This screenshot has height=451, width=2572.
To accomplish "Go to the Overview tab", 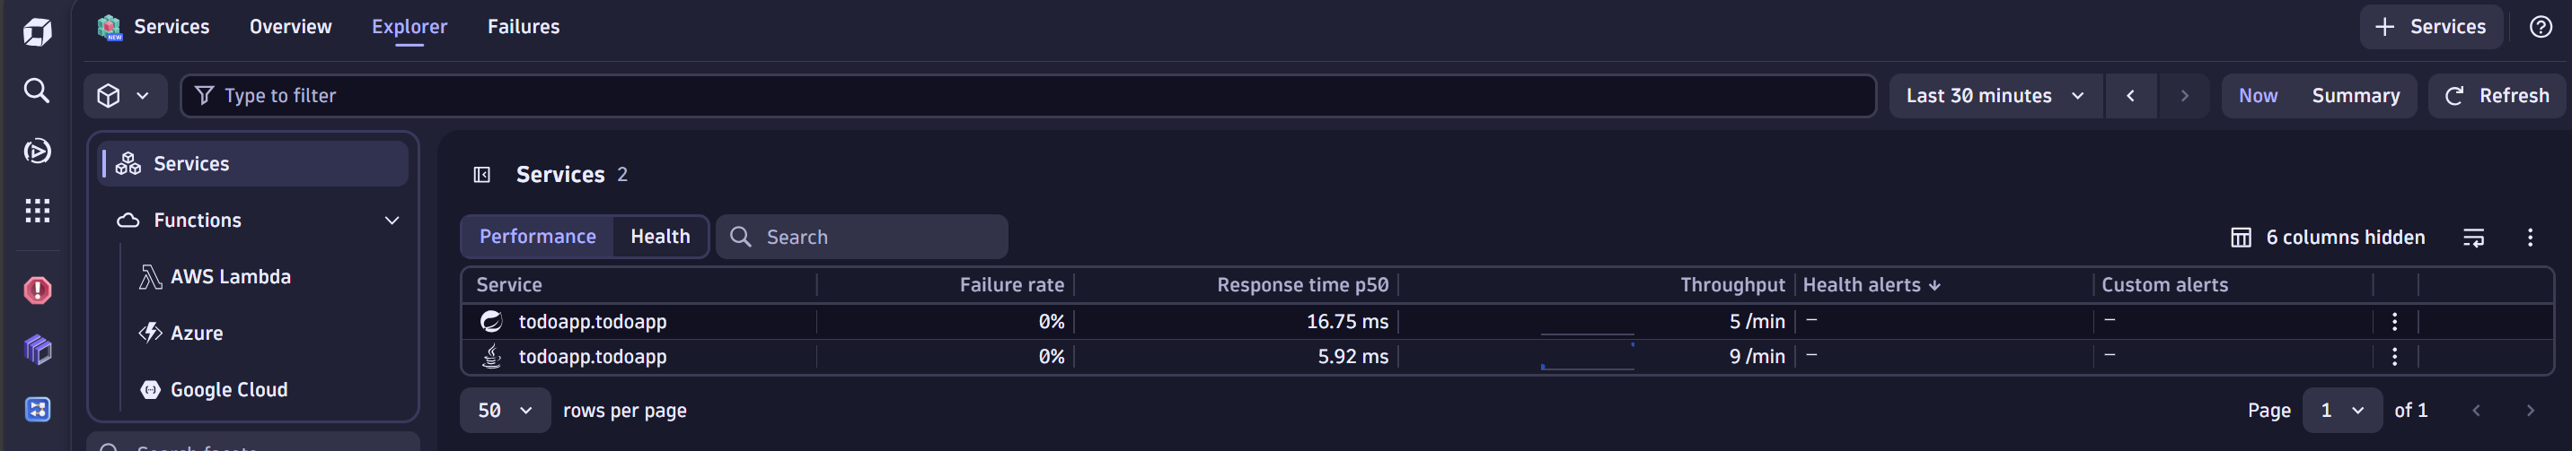I will (x=289, y=27).
